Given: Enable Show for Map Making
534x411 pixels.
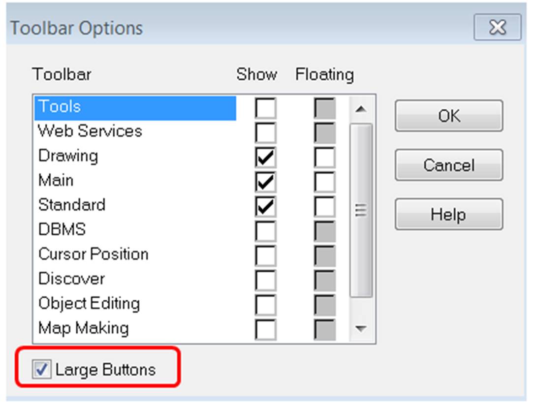Looking at the screenshot, I should 266,328.
